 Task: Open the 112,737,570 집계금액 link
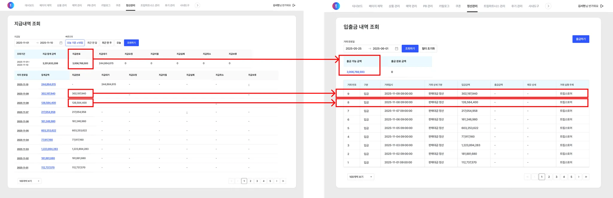click(x=48, y=167)
